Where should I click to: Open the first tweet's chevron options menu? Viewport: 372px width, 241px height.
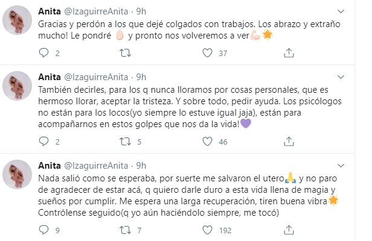tap(341, 11)
